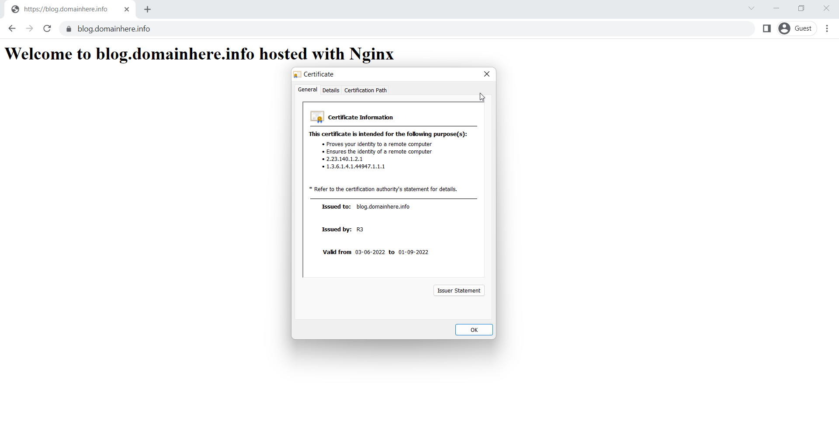Screen dimensions: 839x446
Task: Click the purpose OID 1.3.6.1.4.1.44947.1.1.1
Action: click(355, 167)
